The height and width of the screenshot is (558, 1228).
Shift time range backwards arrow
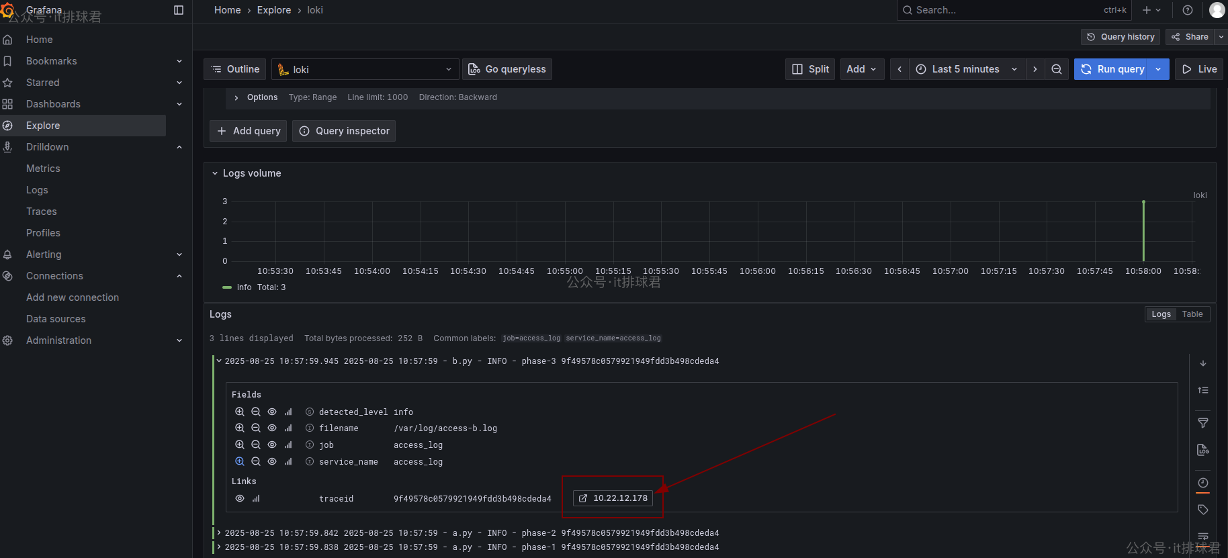tap(900, 69)
